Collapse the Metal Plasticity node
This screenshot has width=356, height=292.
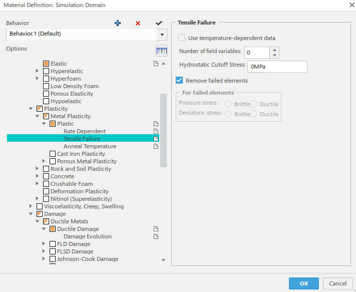38,116
